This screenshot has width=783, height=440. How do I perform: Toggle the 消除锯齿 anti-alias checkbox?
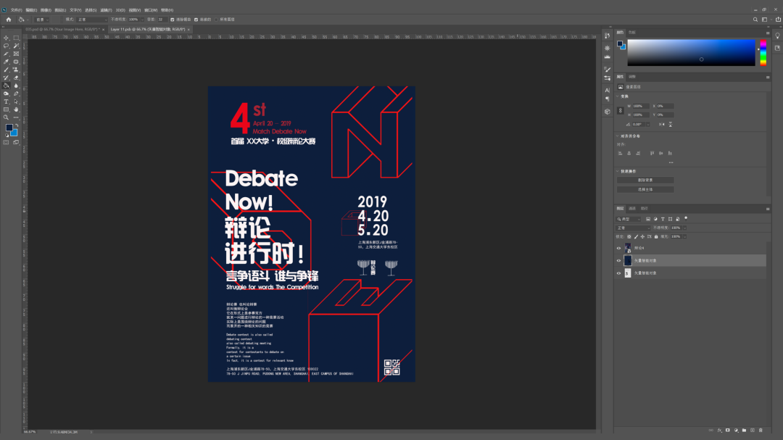(x=172, y=20)
